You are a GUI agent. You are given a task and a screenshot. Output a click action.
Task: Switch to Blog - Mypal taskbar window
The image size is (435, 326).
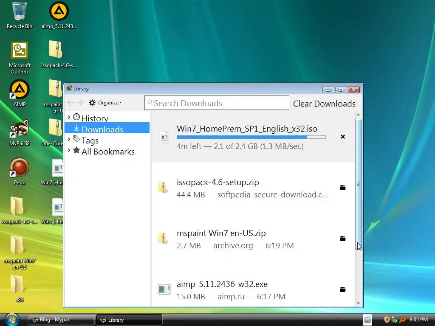pyautogui.click(x=61, y=320)
